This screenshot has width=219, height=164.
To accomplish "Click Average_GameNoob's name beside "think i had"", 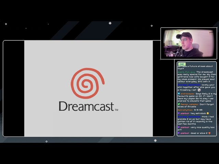I will pos(189,117).
